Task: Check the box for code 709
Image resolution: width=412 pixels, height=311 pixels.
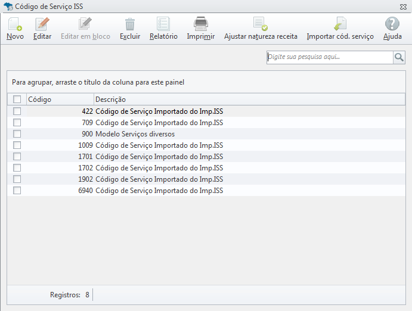Action: 17,122
